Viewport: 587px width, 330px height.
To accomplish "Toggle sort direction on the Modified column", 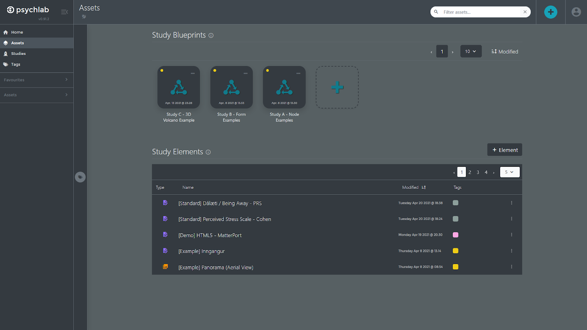I will (423, 187).
